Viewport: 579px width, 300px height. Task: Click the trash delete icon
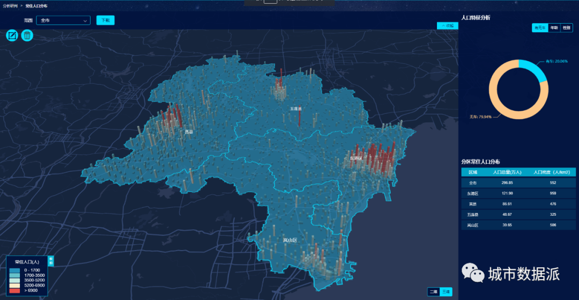(x=27, y=35)
